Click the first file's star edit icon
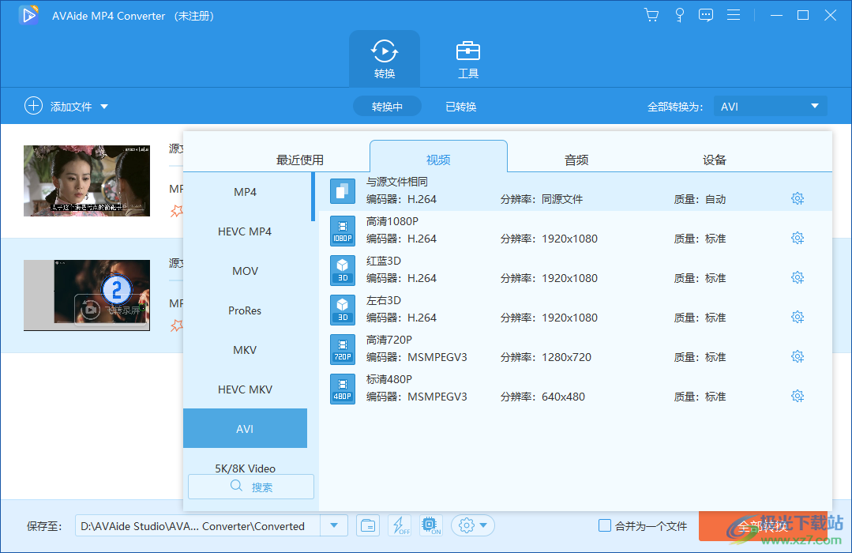Viewport: 852px width, 553px height. click(x=177, y=211)
